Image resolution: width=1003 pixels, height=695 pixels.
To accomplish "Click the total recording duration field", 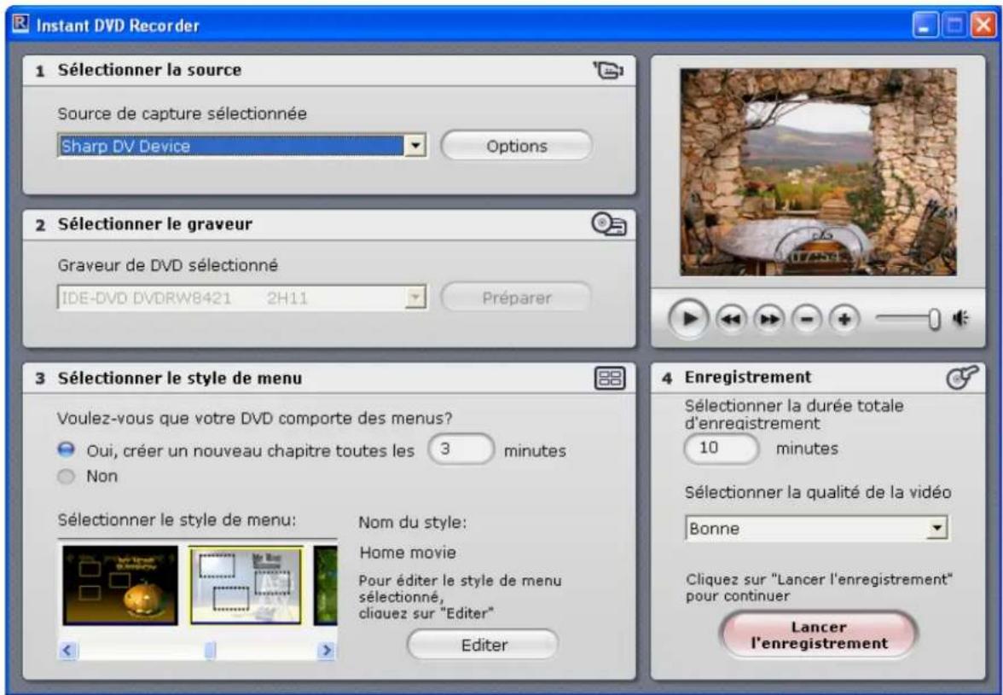I will (x=721, y=448).
